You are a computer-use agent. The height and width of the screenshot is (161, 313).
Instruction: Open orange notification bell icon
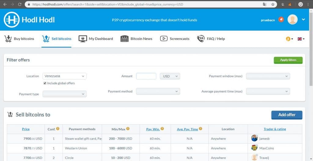click(x=281, y=20)
